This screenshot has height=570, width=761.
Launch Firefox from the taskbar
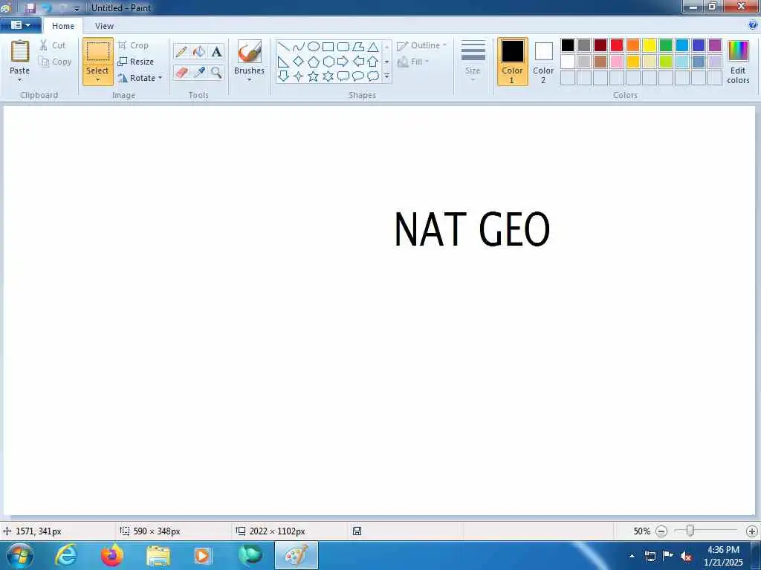click(x=112, y=555)
